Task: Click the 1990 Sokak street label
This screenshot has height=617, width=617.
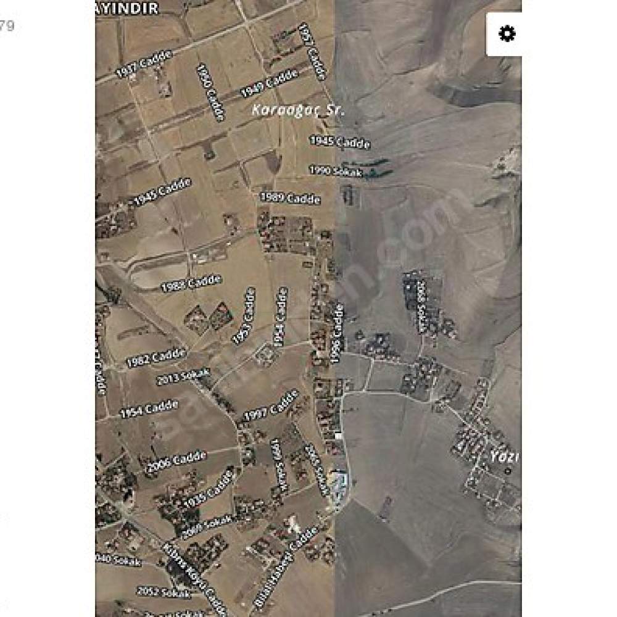Action: (x=336, y=171)
